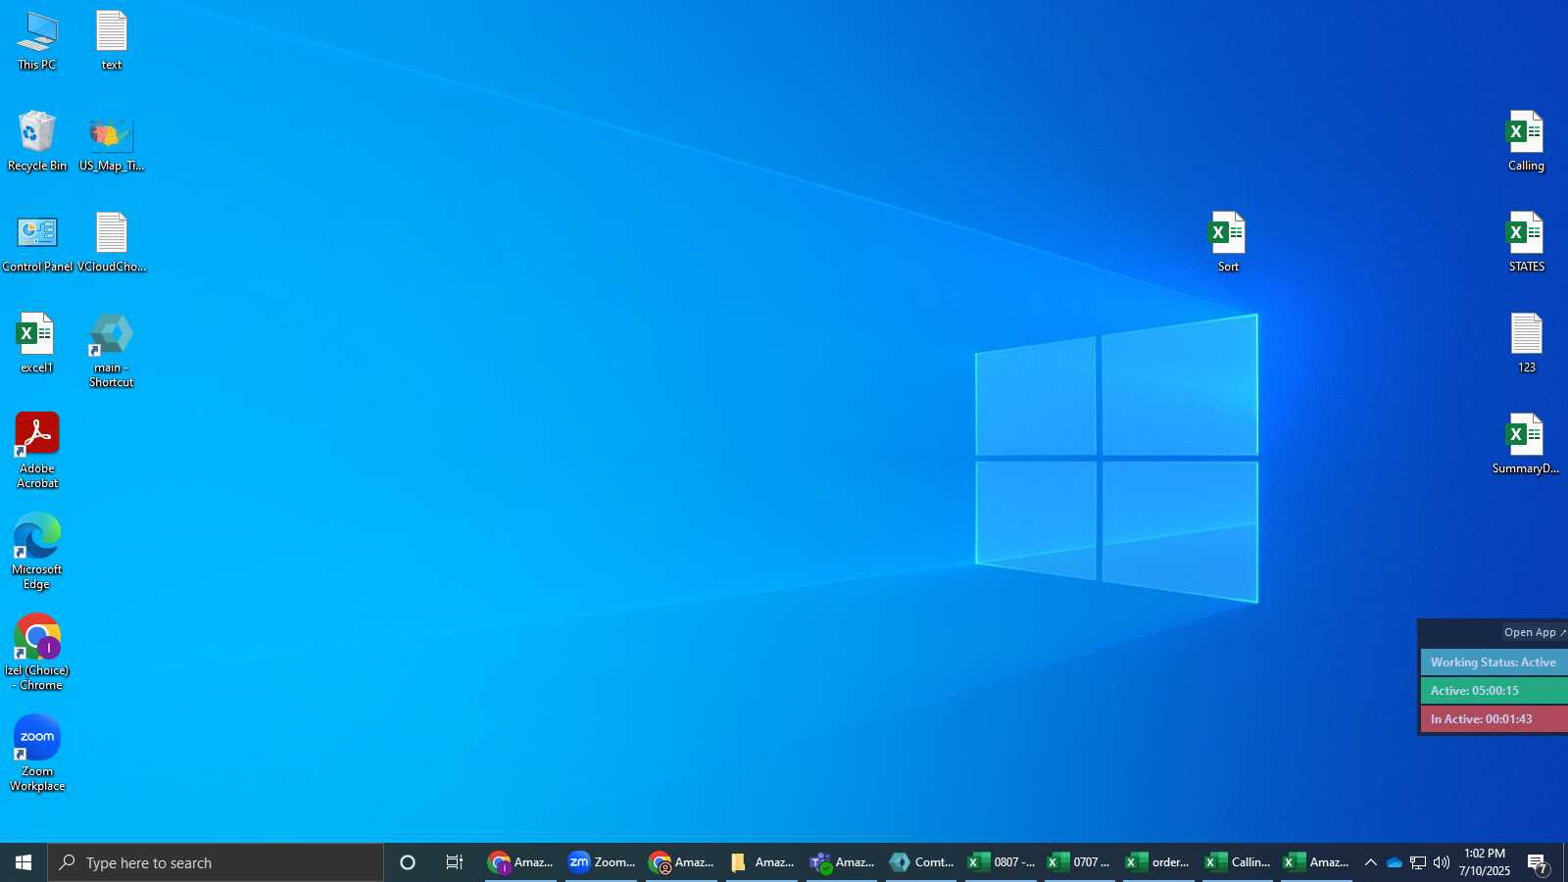1568x882 pixels.
Task: Select the STATES Excel file icon
Action: pos(1526,243)
